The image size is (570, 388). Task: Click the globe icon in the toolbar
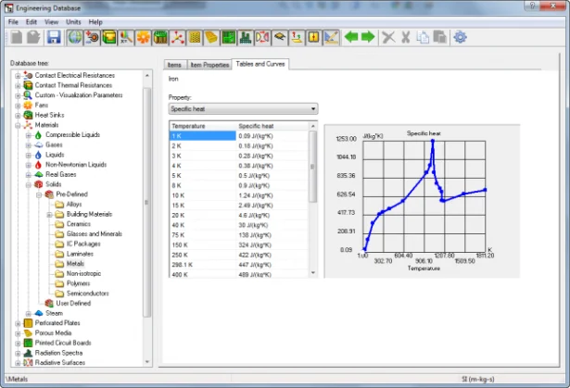[x=73, y=37]
